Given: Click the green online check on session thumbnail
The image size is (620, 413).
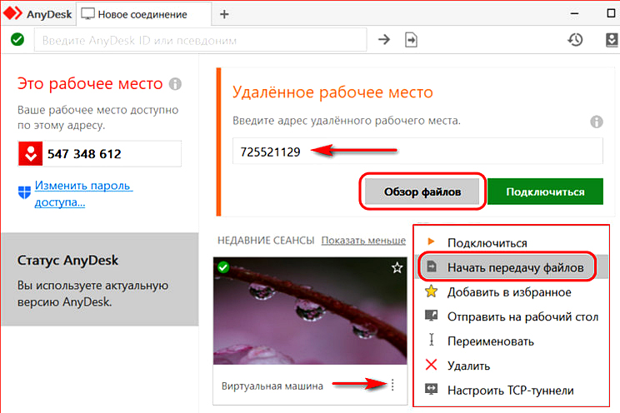Looking at the screenshot, I should pos(223,267).
